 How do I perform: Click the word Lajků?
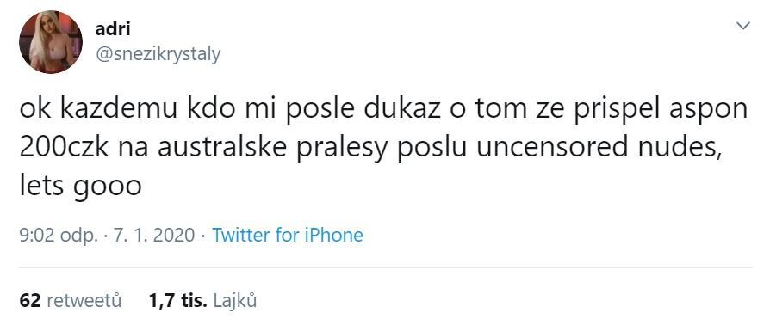pos(235,300)
